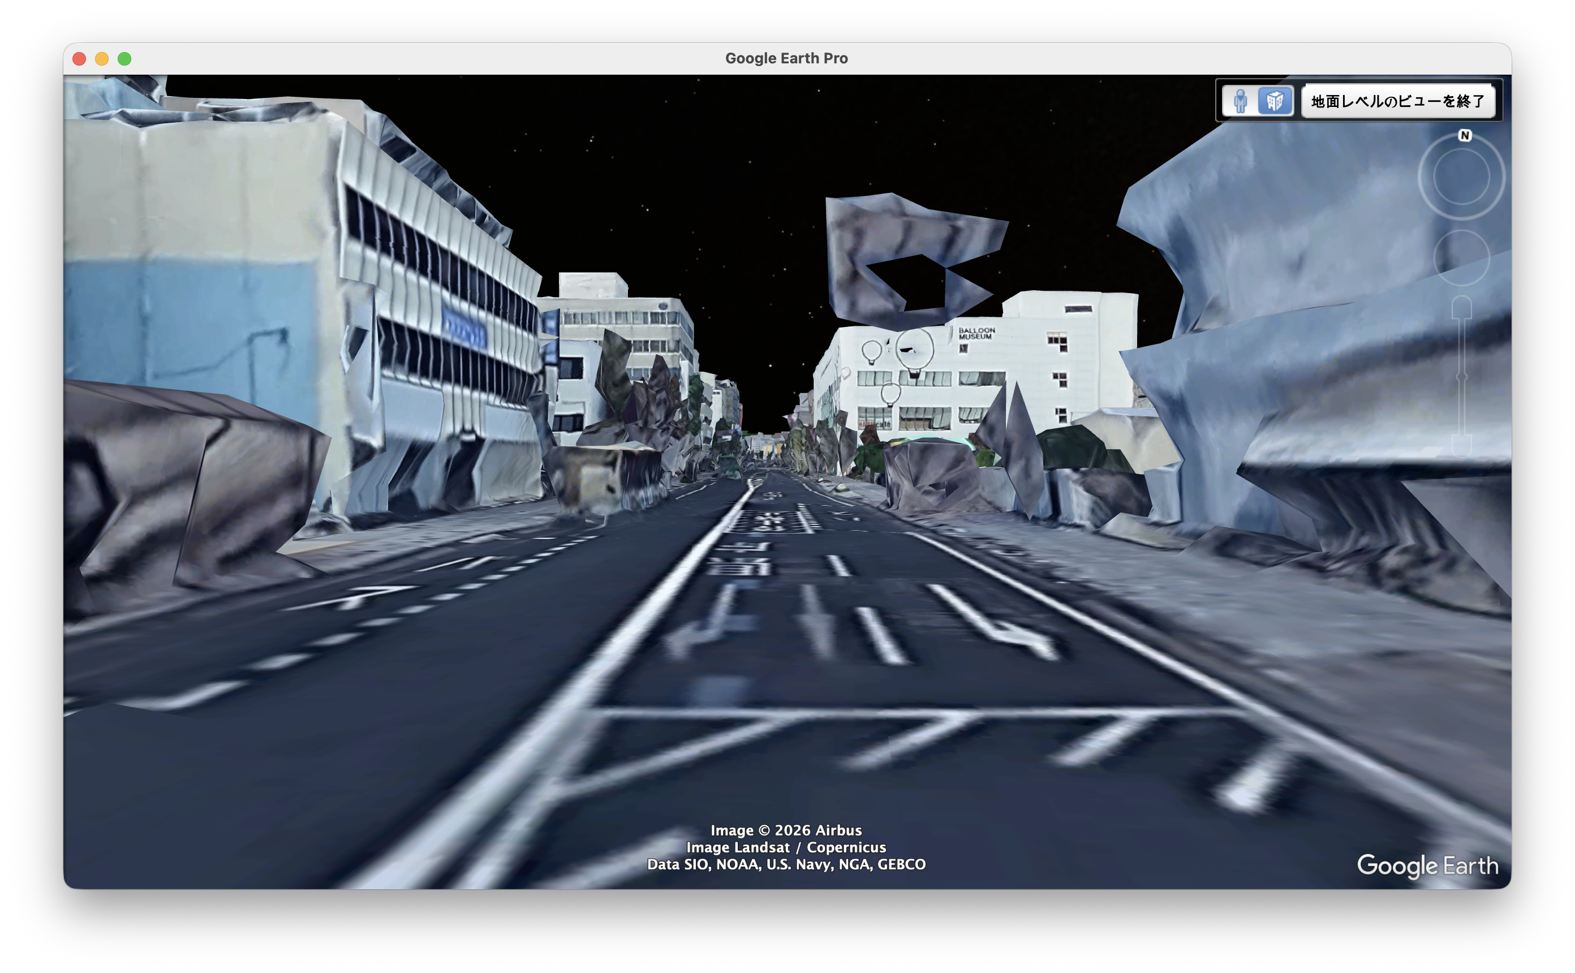Click the Data SIO, NOAA attribution line
This screenshot has height=973, width=1575.
coord(786,864)
